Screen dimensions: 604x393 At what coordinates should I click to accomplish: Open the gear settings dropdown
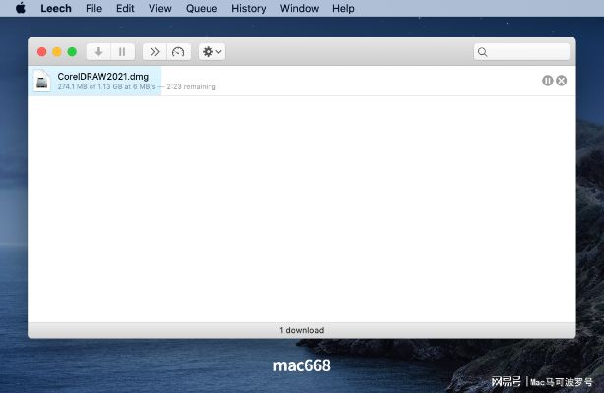pyautogui.click(x=211, y=51)
